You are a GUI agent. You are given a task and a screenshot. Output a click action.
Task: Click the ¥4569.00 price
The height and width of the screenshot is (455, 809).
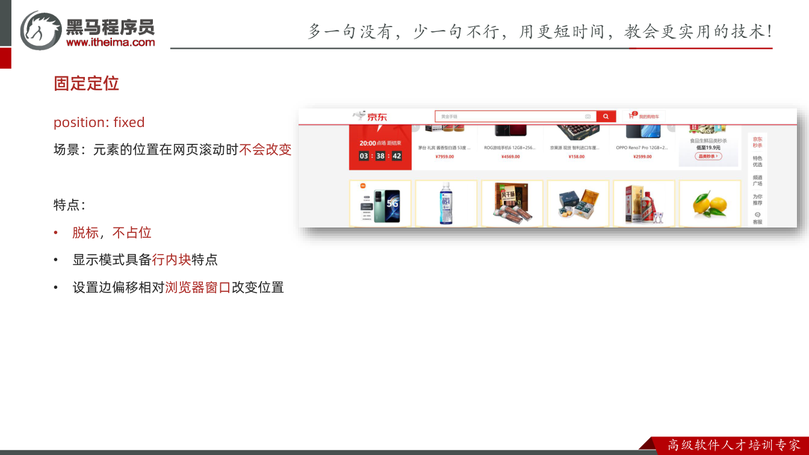pyautogui.click(x=510, y=156)
